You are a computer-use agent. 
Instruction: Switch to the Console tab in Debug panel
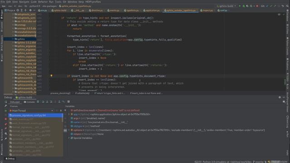click(29, 102)
